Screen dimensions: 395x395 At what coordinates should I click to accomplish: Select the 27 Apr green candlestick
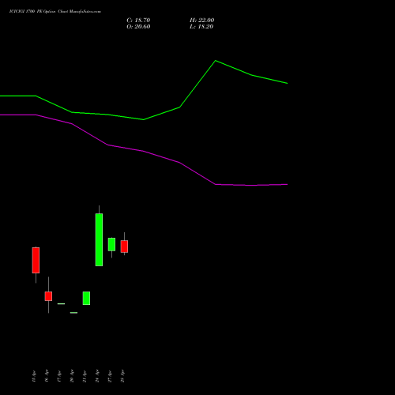tap(111, 244)
